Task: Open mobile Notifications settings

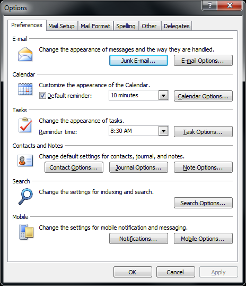Action: tap(138, 238)
